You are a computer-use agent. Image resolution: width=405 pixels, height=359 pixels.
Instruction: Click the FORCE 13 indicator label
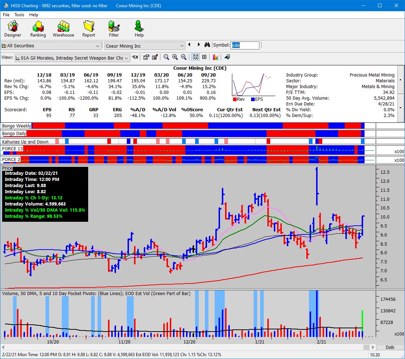pos(12,149)
